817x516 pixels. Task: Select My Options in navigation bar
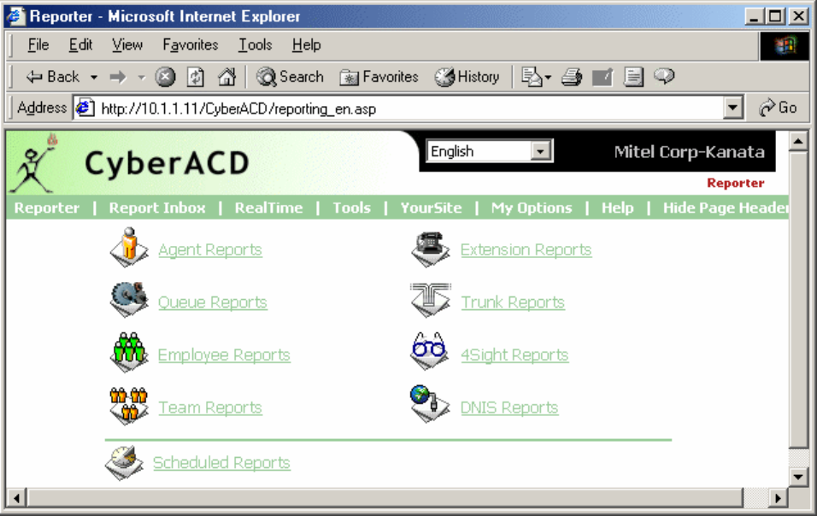[532, 208]
